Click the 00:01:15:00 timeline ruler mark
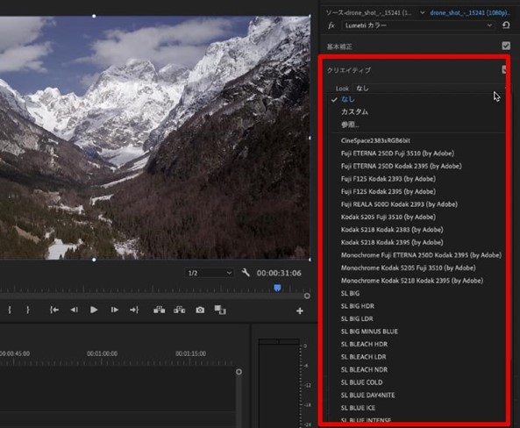Viewport: 520px width, 428px height. 190,353
